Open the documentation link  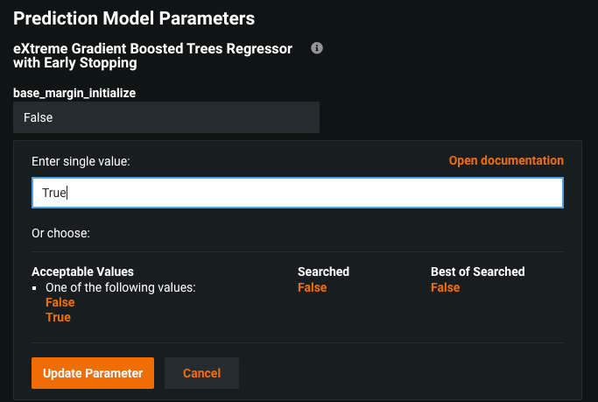[x=506, y=160]
